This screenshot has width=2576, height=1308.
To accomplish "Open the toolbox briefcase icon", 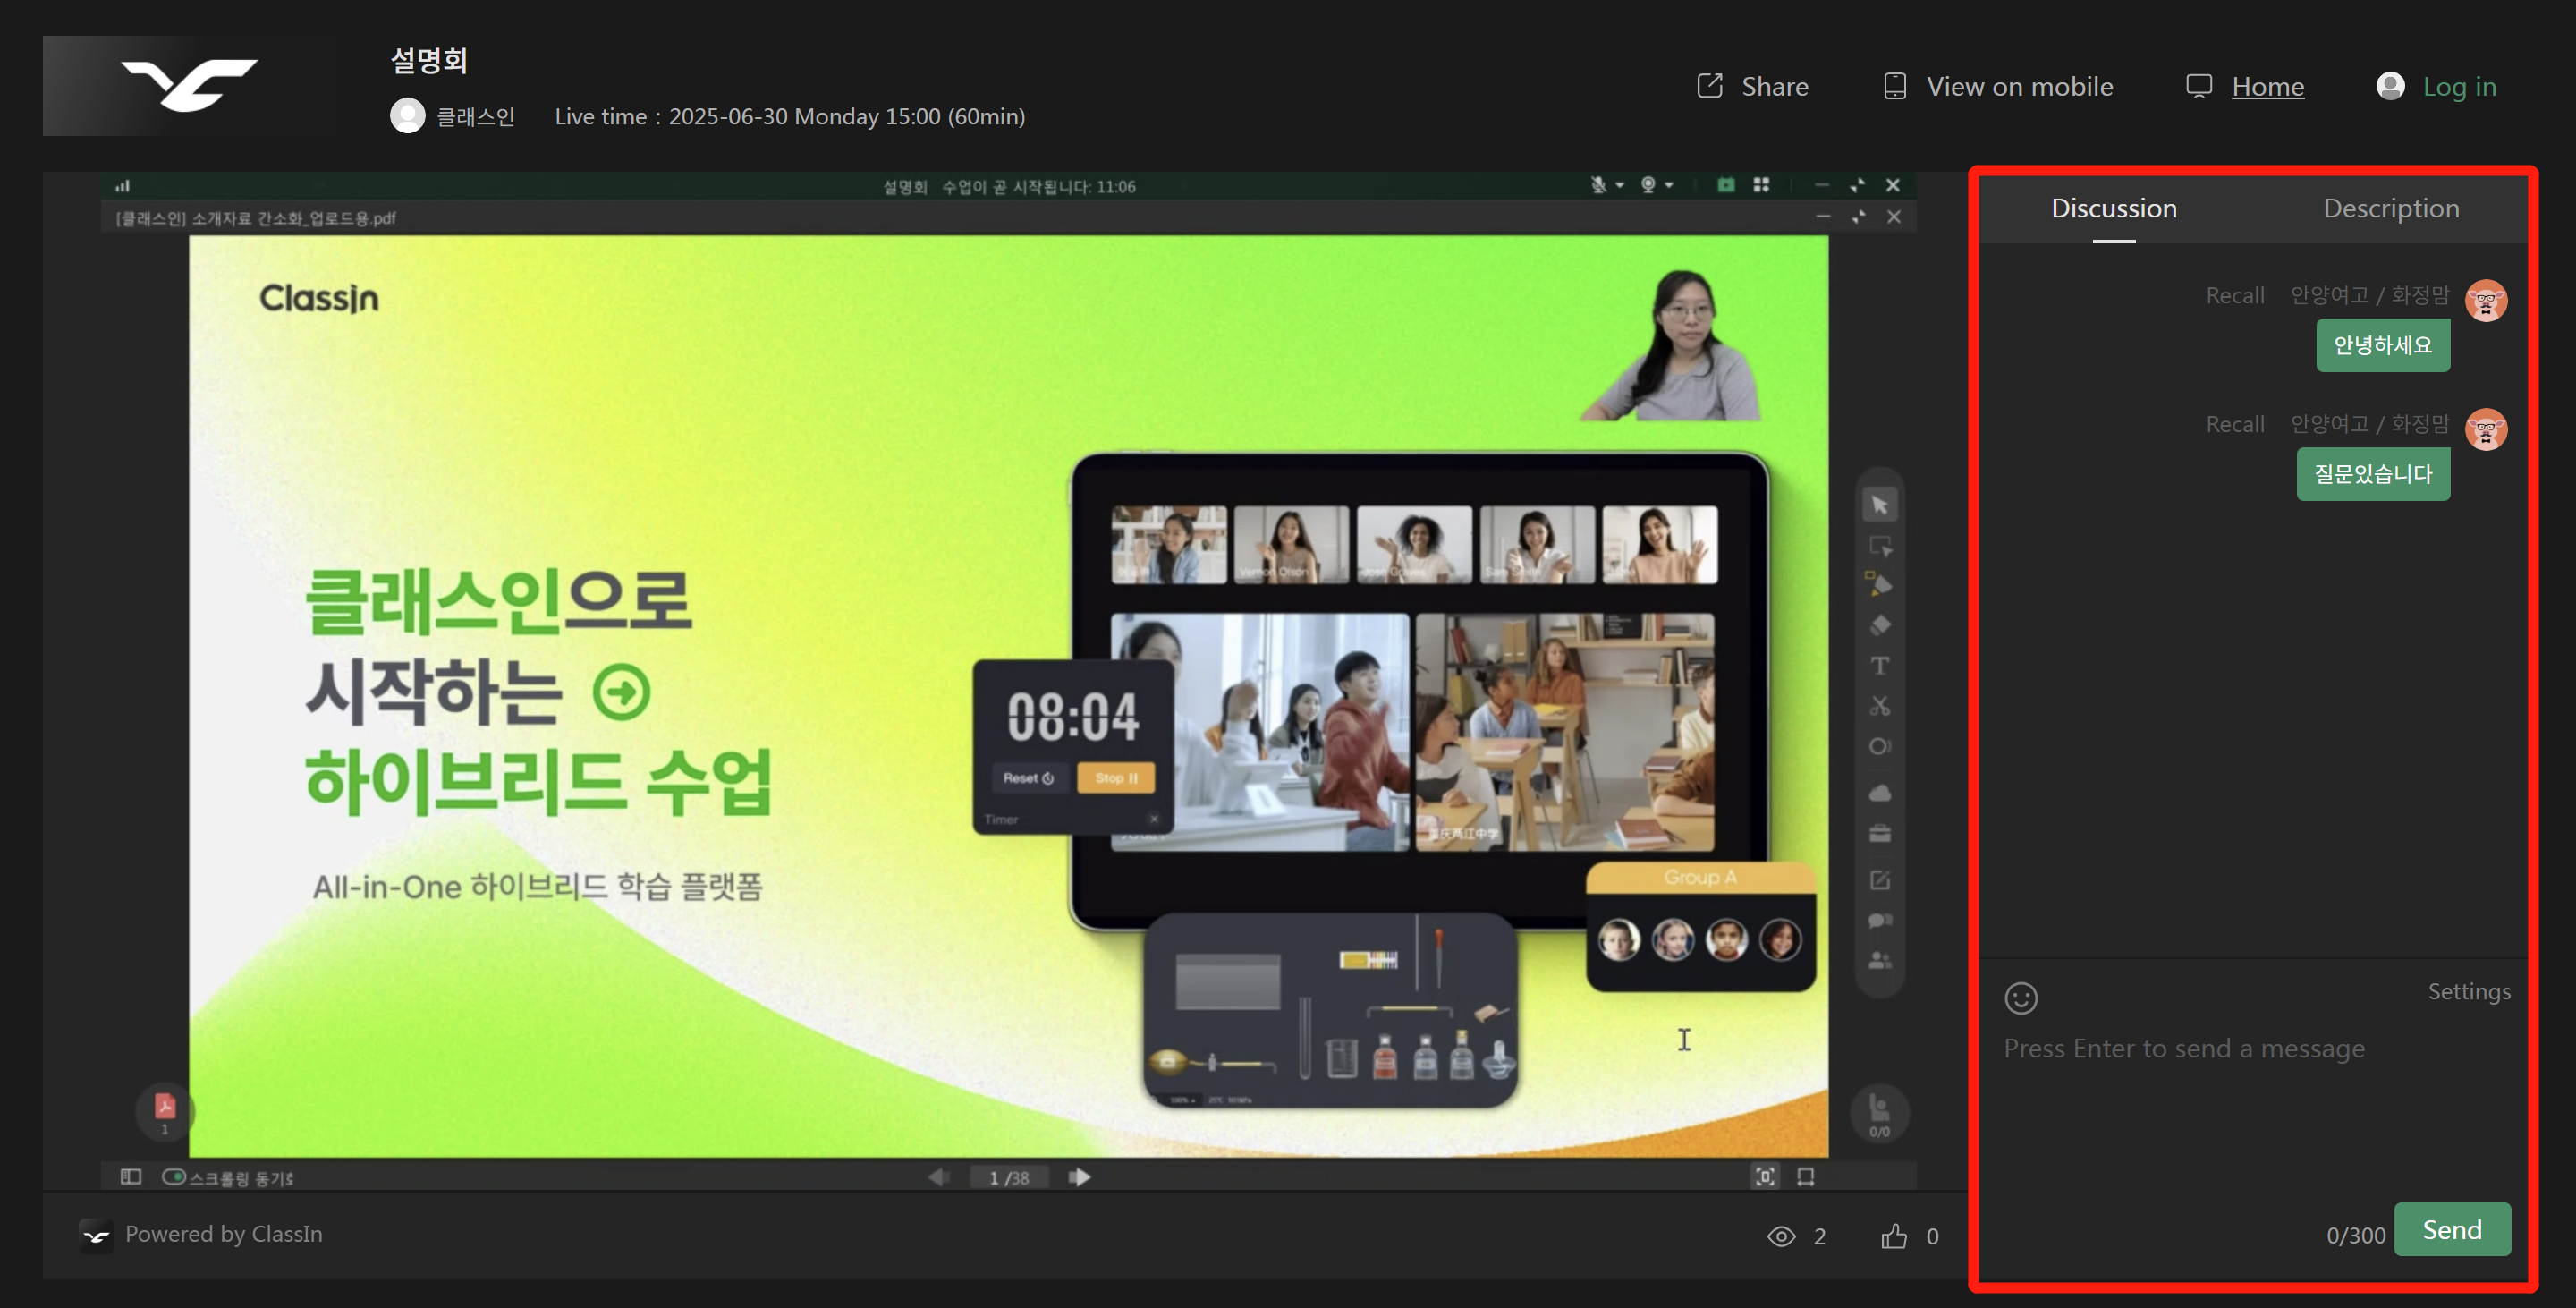I will [x=1880, y=833].
